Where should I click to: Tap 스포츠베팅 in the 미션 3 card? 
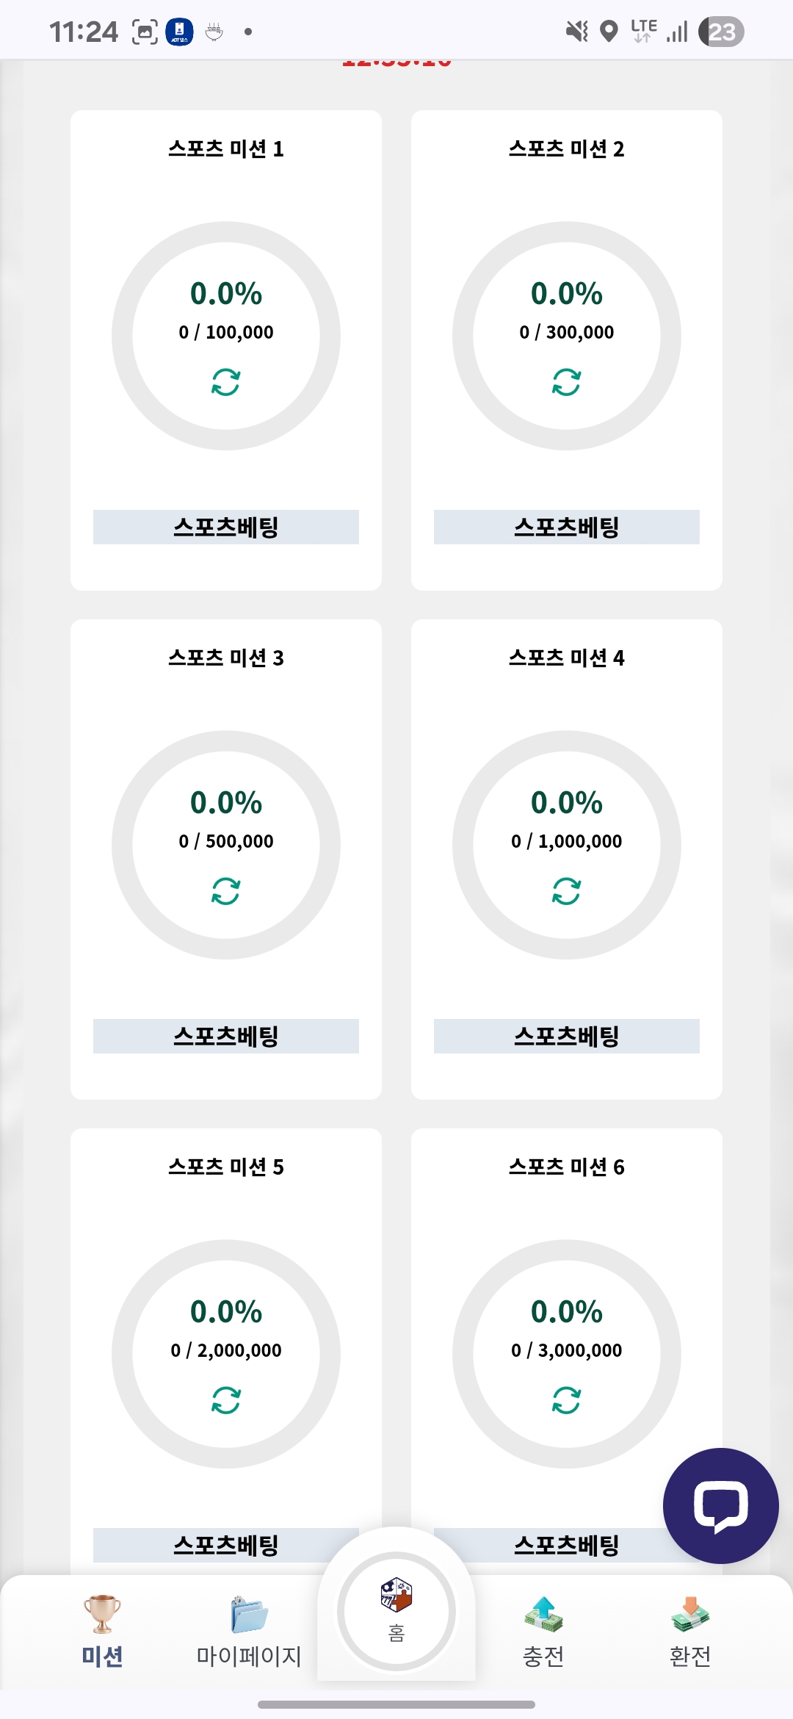pyautogui.click(x=226, y=1036)
